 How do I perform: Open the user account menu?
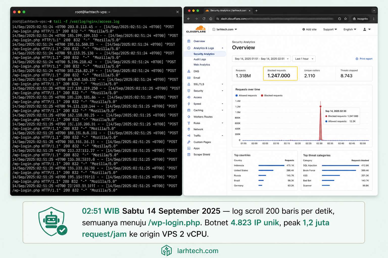(x=367, y=29)
